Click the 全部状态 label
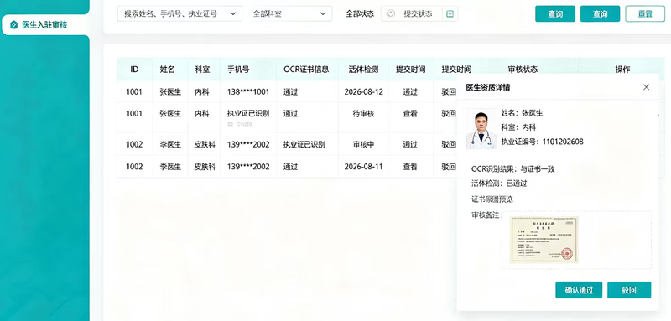The width and height of the screenshot is (671, 321). (360, 13)
